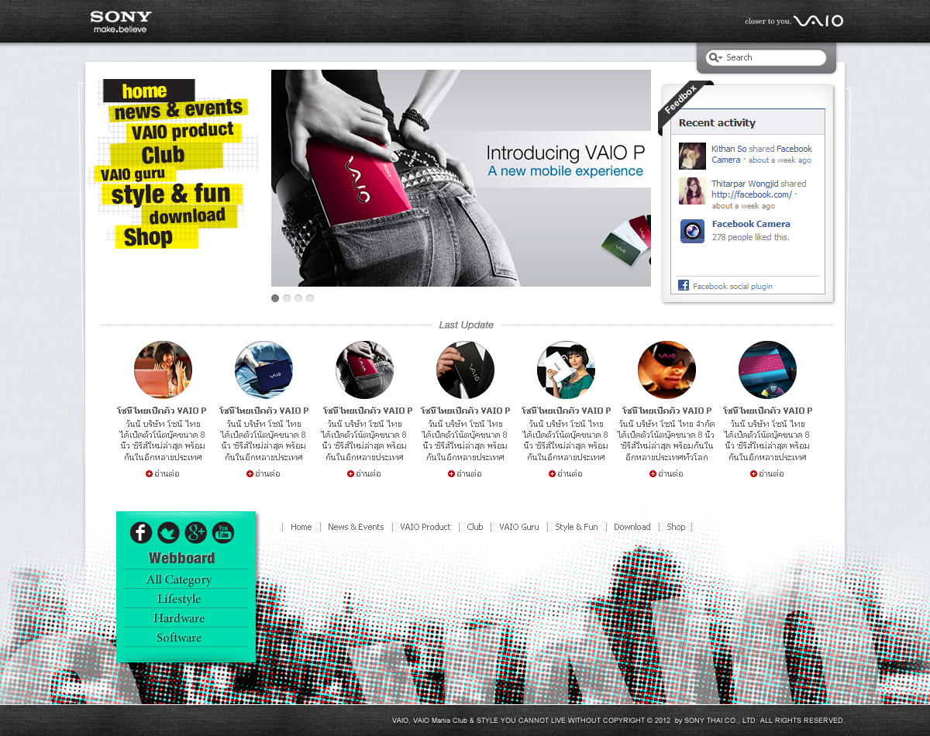Switch to the second carousel slide dot
930x736 pixels.
(x=287, y=298)
